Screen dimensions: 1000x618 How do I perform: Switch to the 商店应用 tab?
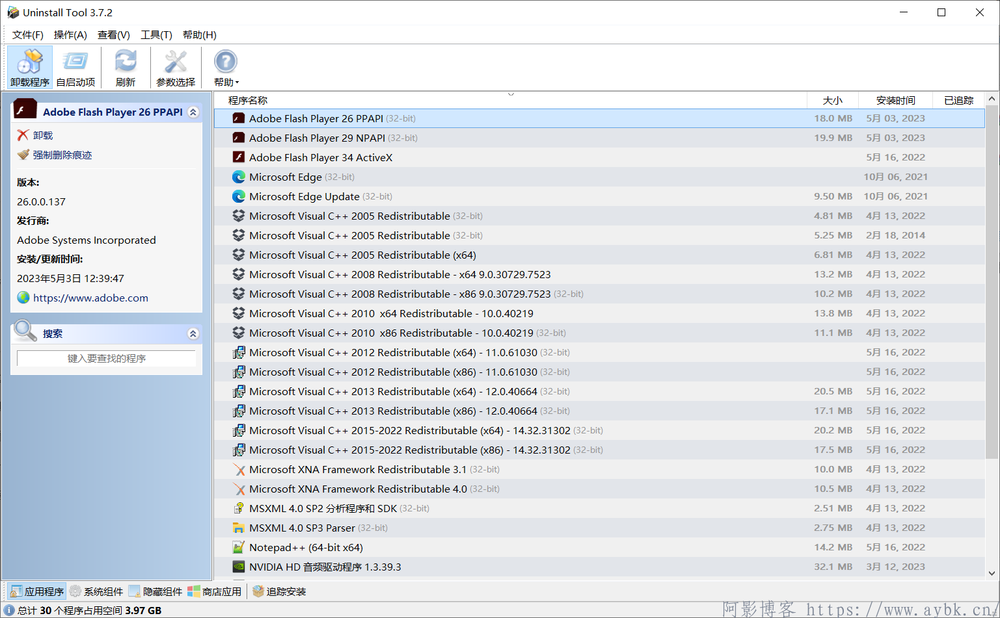tap(215, 591)
